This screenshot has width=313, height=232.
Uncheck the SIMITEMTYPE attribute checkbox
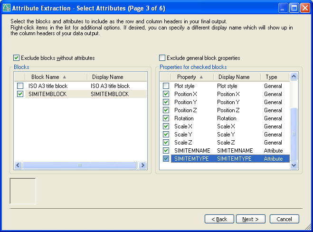(x=166, y=159)
